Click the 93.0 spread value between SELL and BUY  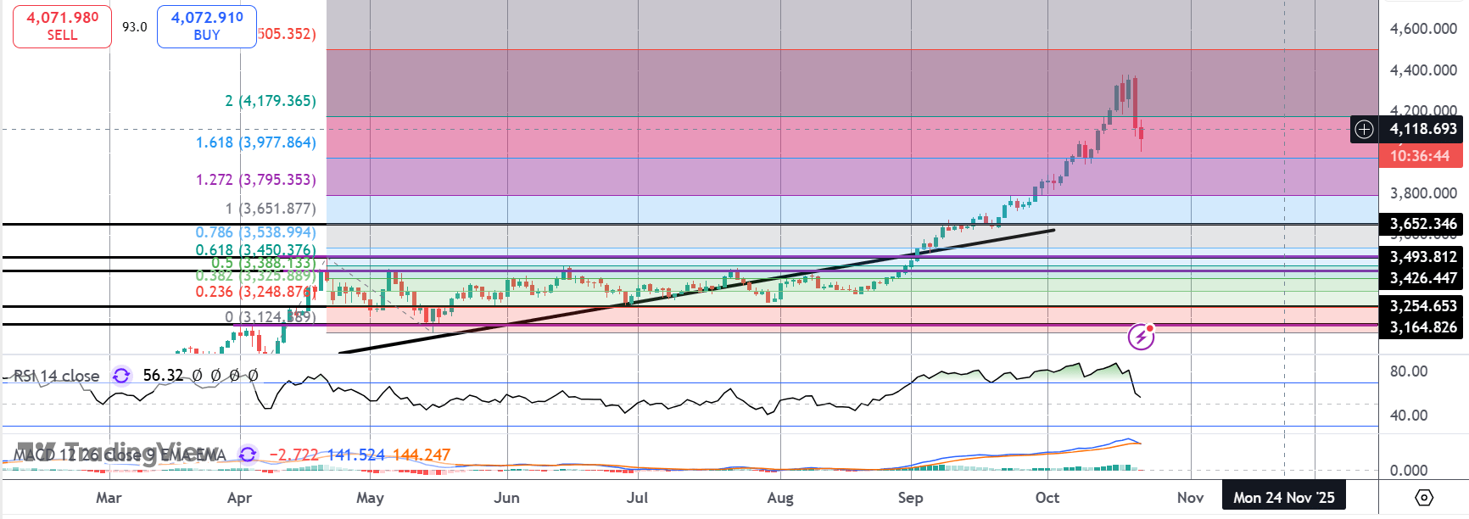(134, 27)
